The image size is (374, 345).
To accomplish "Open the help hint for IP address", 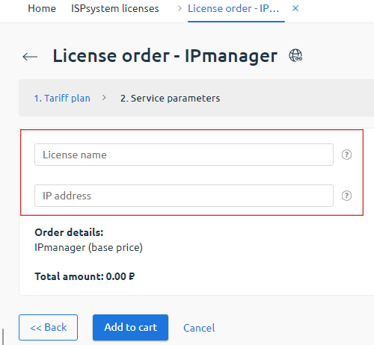I will (x=346, y=196).
